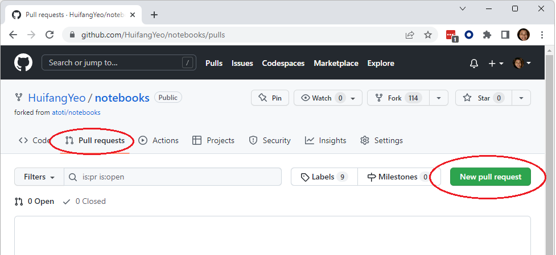Click New pull request button
The image size is (556, 255).
[491, 177]
